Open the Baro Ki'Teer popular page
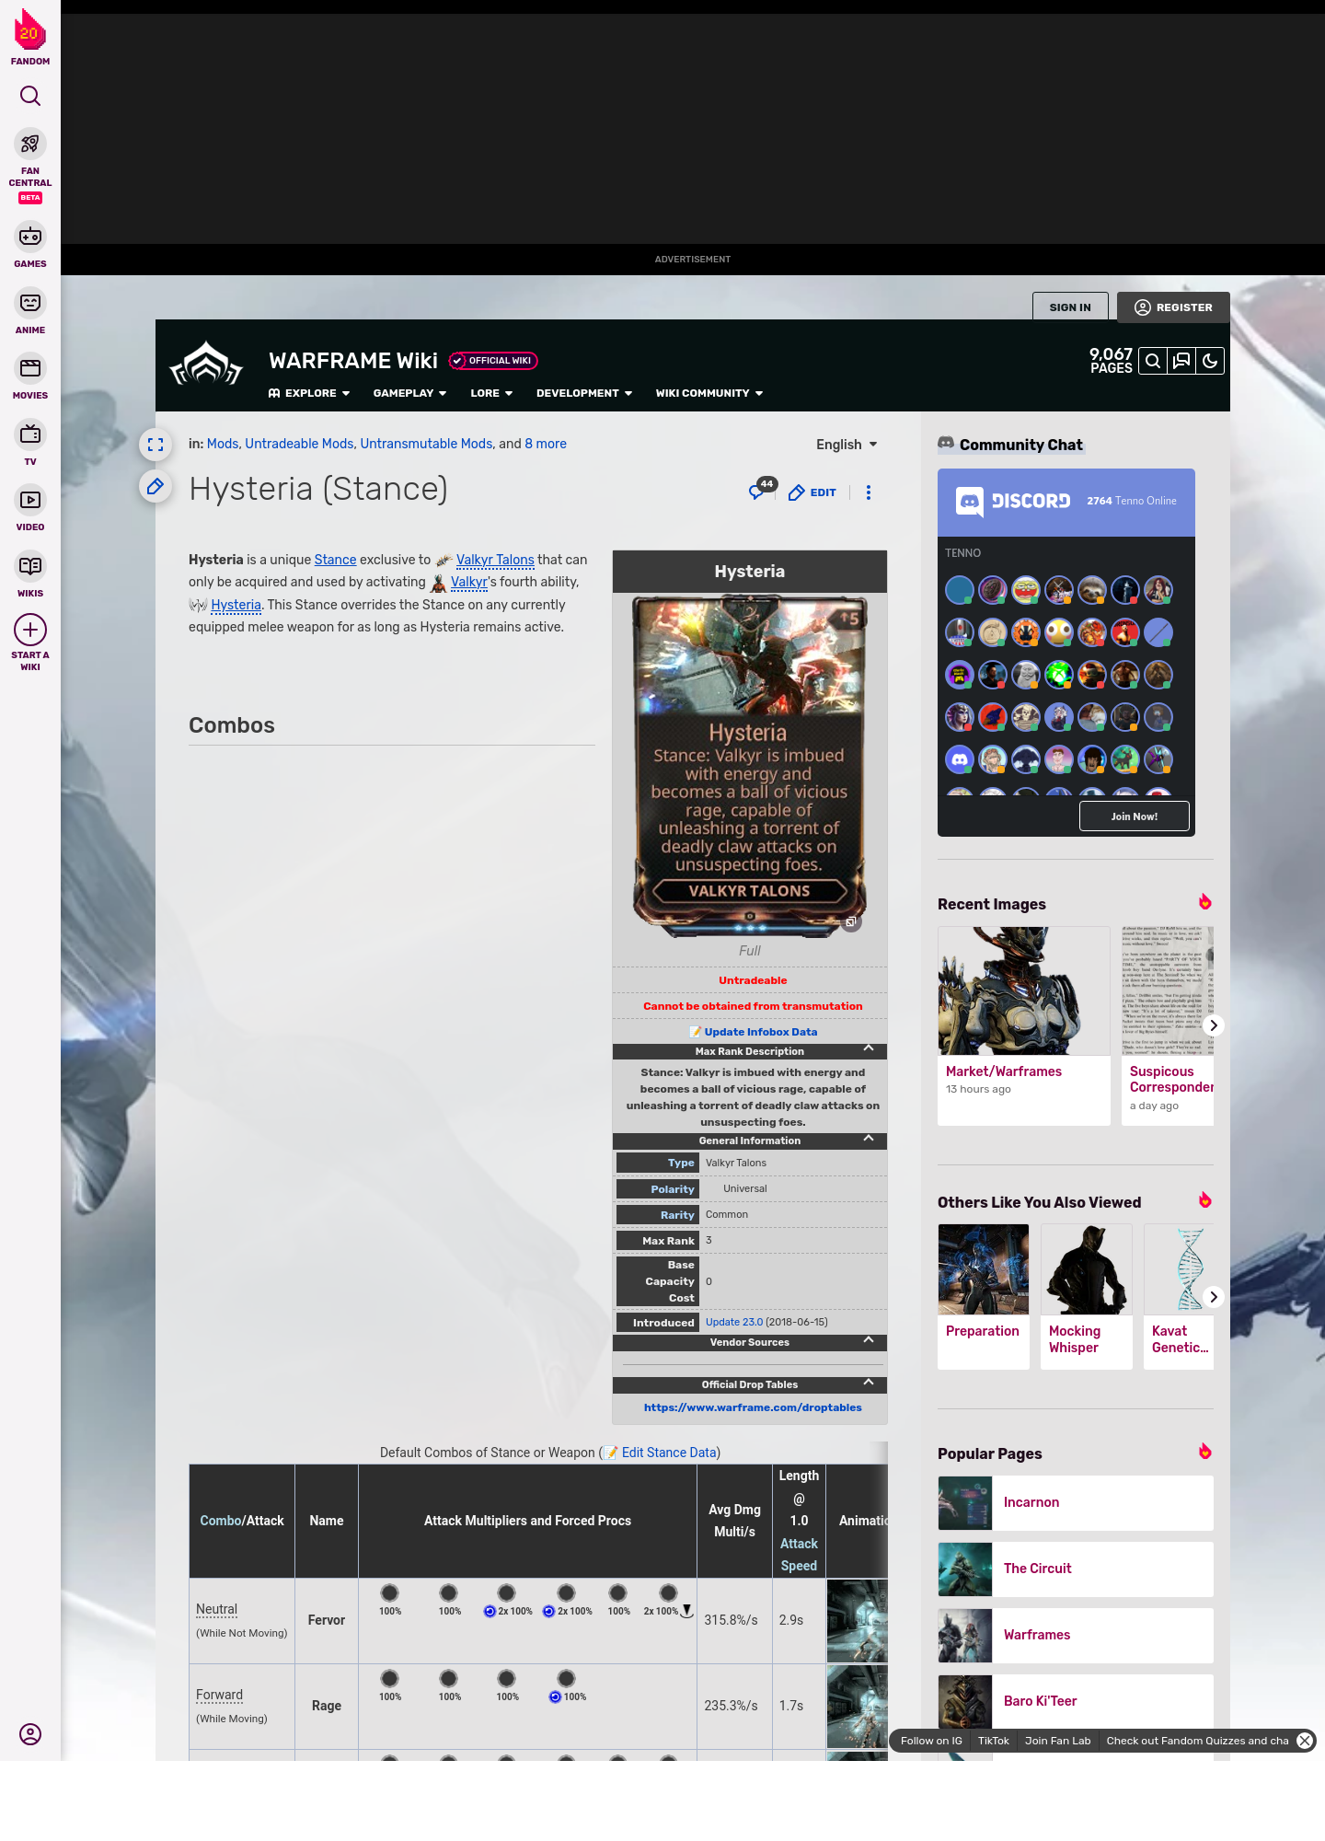1325x1841 pixels. tap(1076, 1701)
